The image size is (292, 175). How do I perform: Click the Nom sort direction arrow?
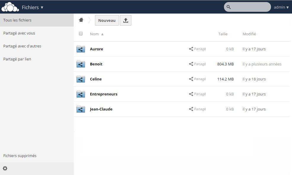point(102,34)
